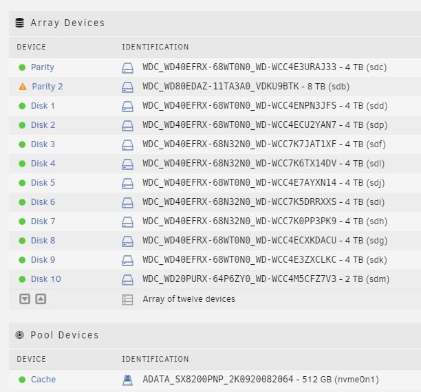Screen dimensions: 421x392
Task: Click the green status dot for Disk 7
Action: click(x=22, y=221)
